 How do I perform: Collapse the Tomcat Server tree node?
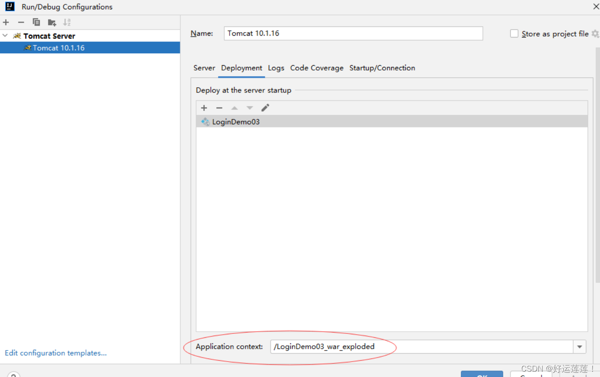[5, 36]
